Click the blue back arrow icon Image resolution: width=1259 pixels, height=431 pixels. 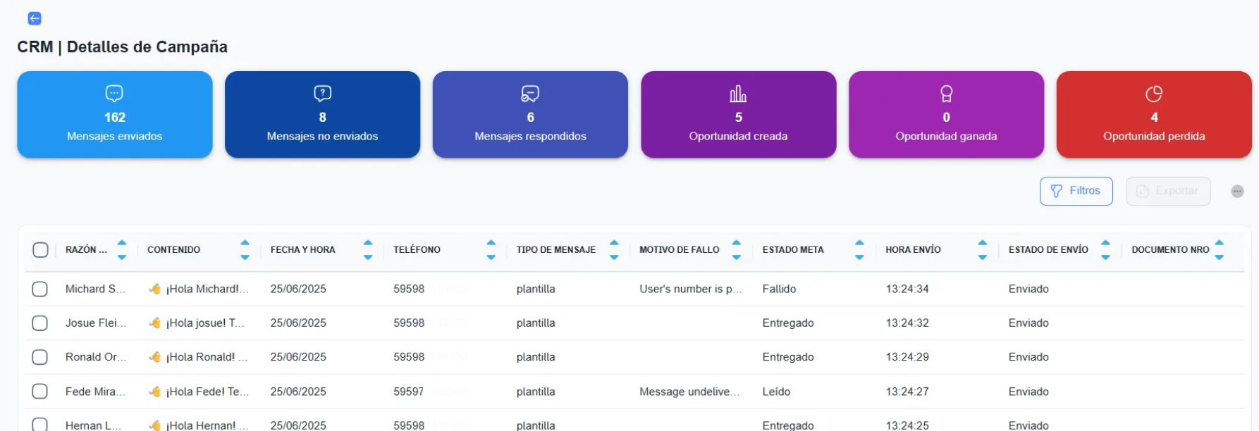pos(34,18)
